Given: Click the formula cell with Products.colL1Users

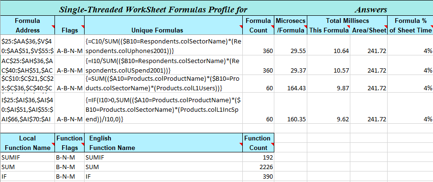Looking at the screenshot, I should tap(163, 84).
